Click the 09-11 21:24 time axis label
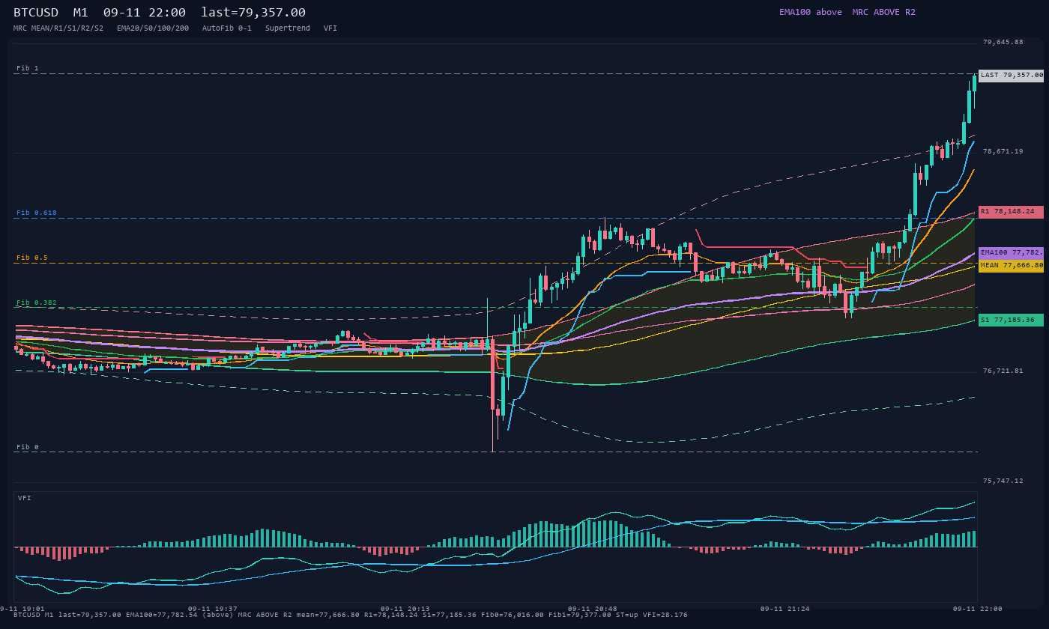1049x629 pixels. pyautogui.click(x=785, y=609)
